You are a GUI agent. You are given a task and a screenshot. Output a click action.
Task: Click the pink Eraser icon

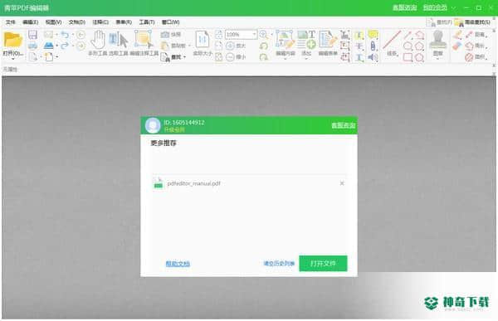(457, 46)
